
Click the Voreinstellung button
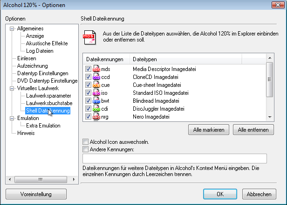point(36,194)
